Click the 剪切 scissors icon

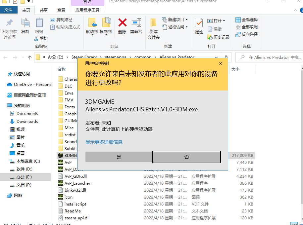pyautogui.click(x=36, y=38)
